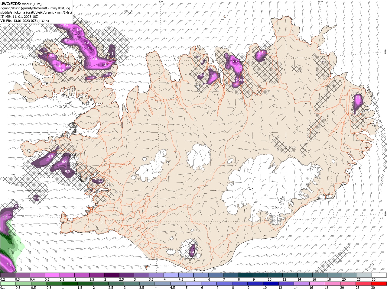Click the '64N' latitude label
The height and width of the screenshot is (290, 387).
pos(385,213)
